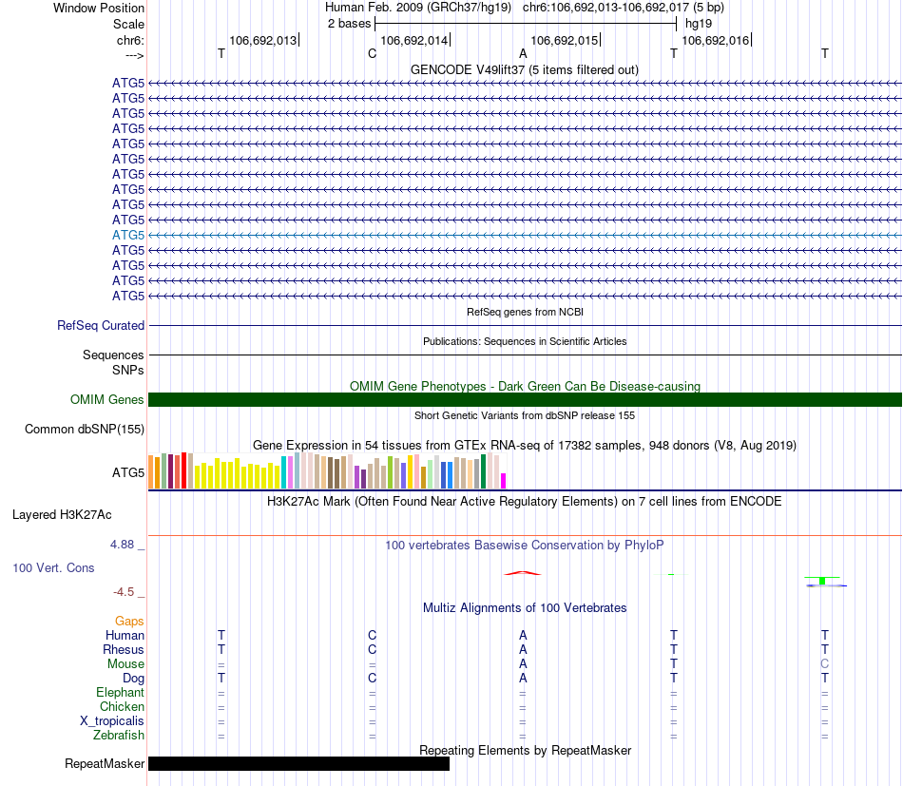
Task: Click ATG5 label beside GTEx expression bars
Action: 128,472
